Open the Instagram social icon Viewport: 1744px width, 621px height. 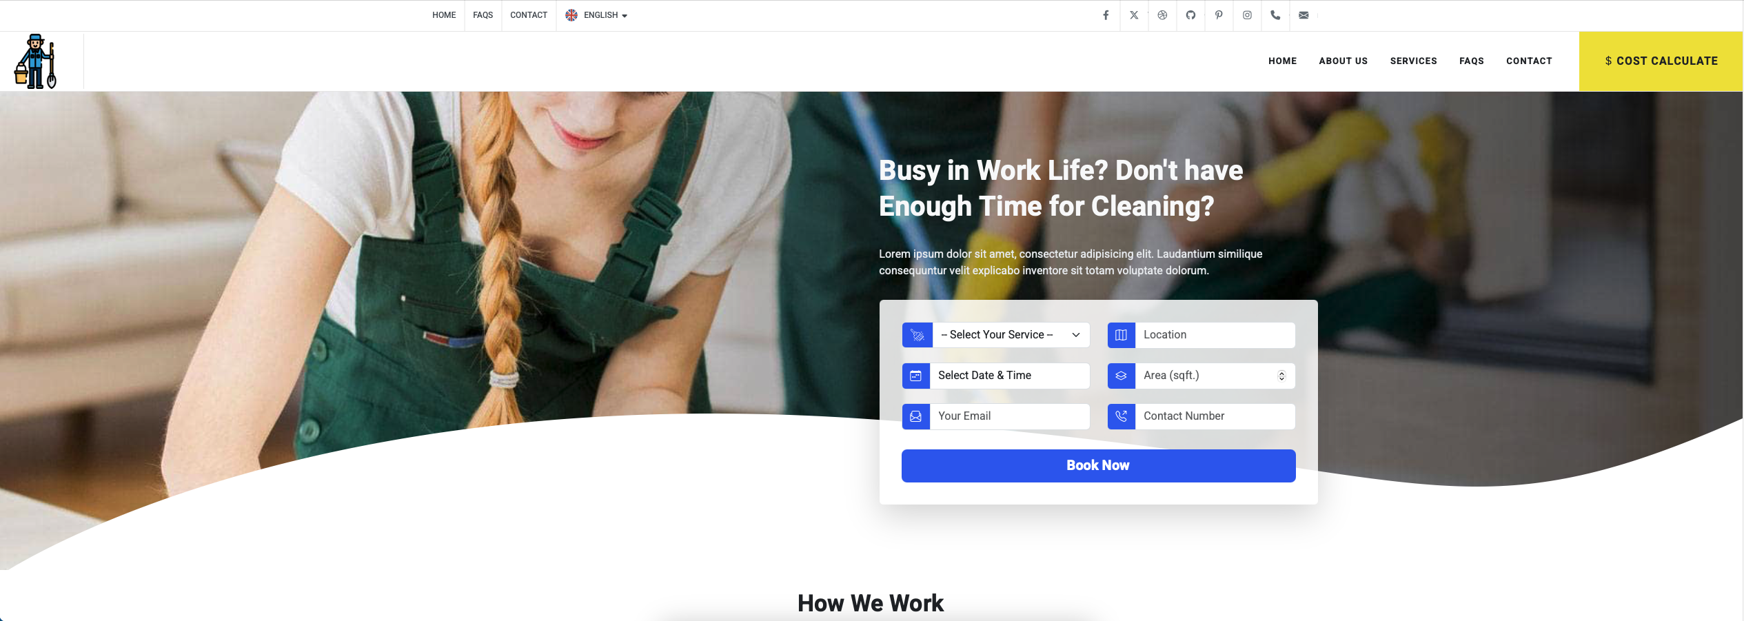click(x=1247, y=15)
